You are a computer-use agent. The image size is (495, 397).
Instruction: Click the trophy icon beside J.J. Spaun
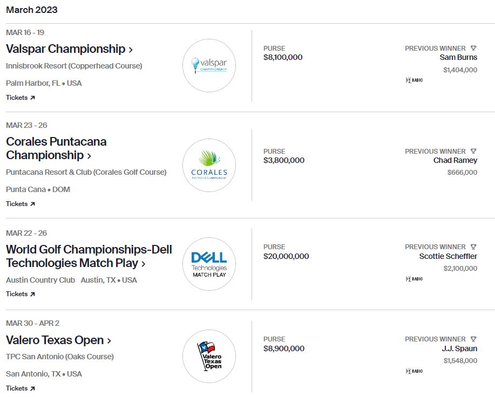(x=474, y=338)
